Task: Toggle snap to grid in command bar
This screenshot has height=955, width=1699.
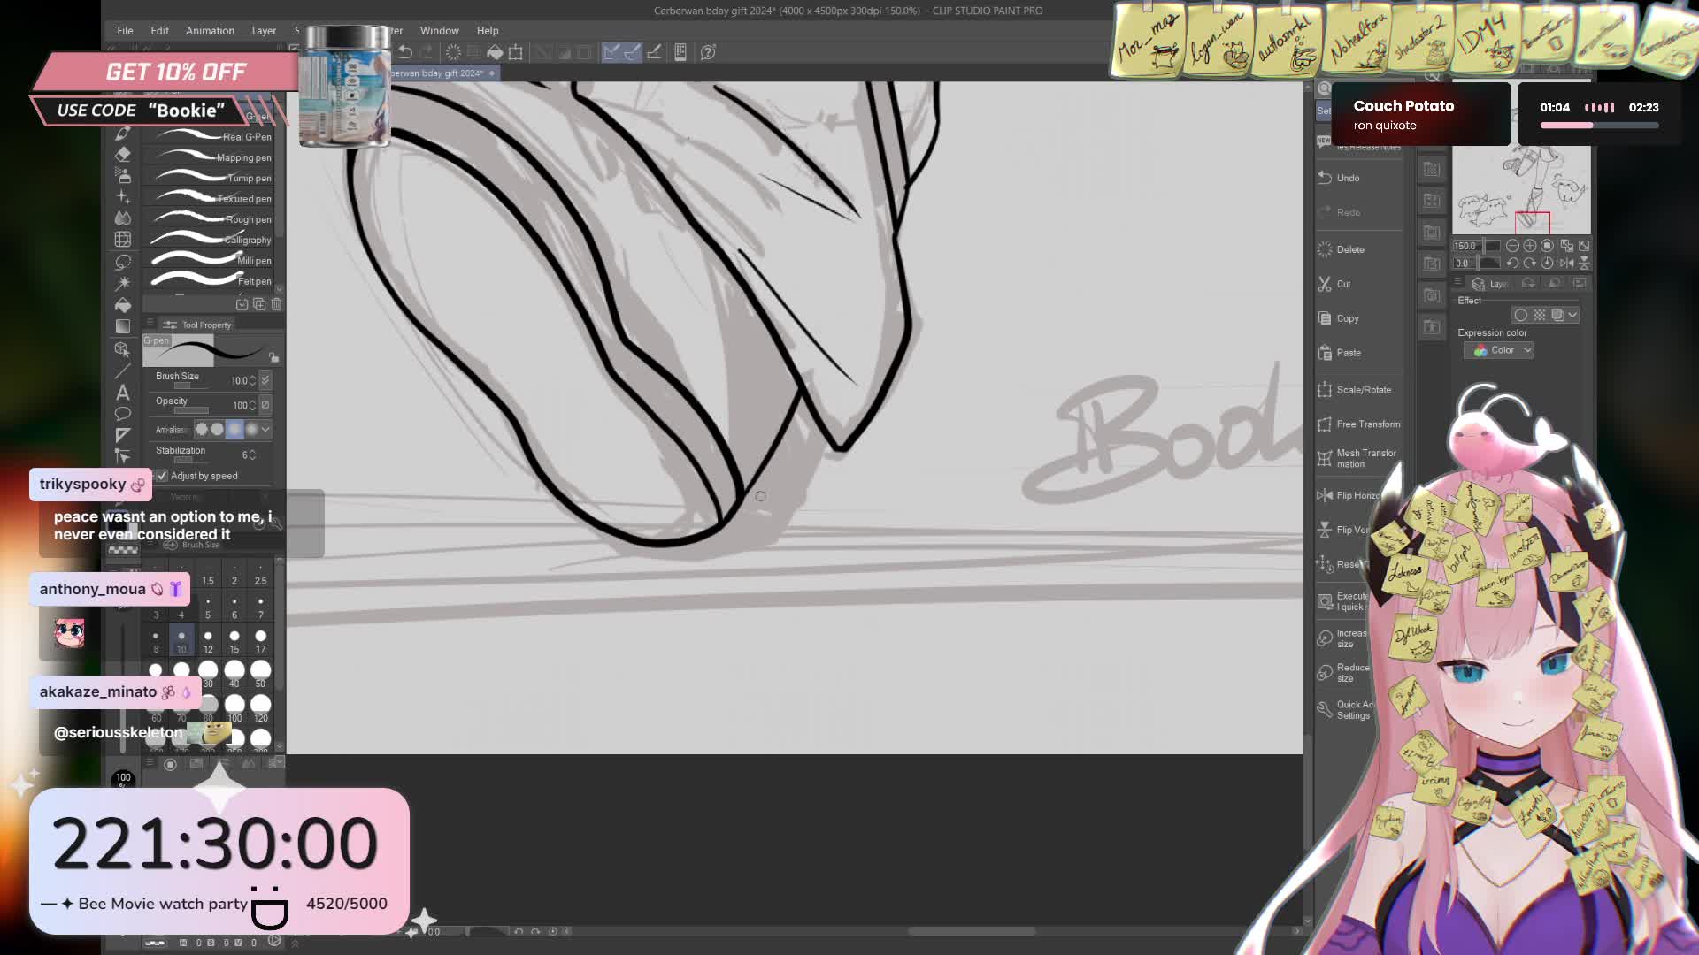Action: [x=654, y=52]
